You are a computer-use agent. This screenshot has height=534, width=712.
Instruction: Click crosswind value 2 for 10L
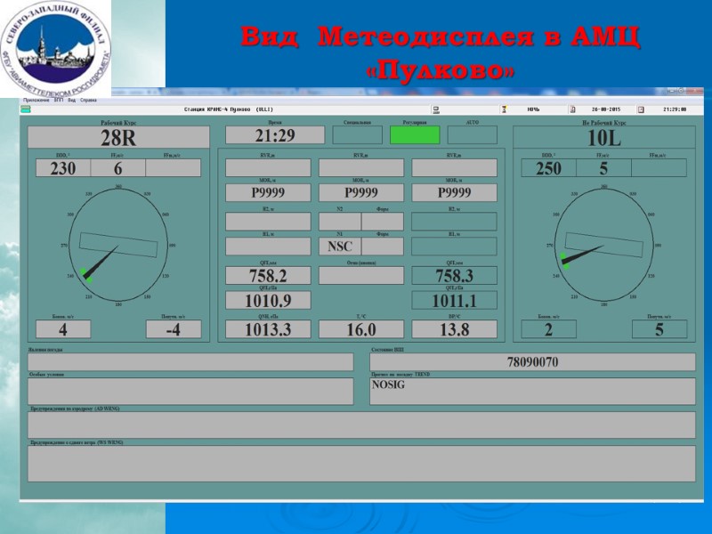[548, 329]
